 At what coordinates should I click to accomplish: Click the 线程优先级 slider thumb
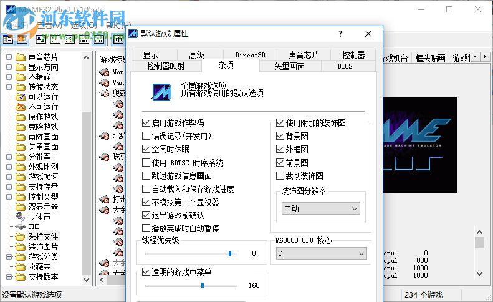(230, 253)
